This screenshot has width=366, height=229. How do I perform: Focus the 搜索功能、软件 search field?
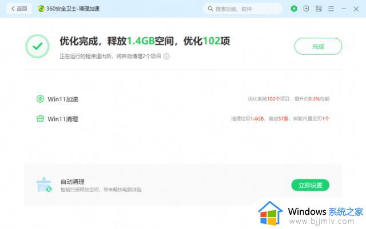point(242,9)
